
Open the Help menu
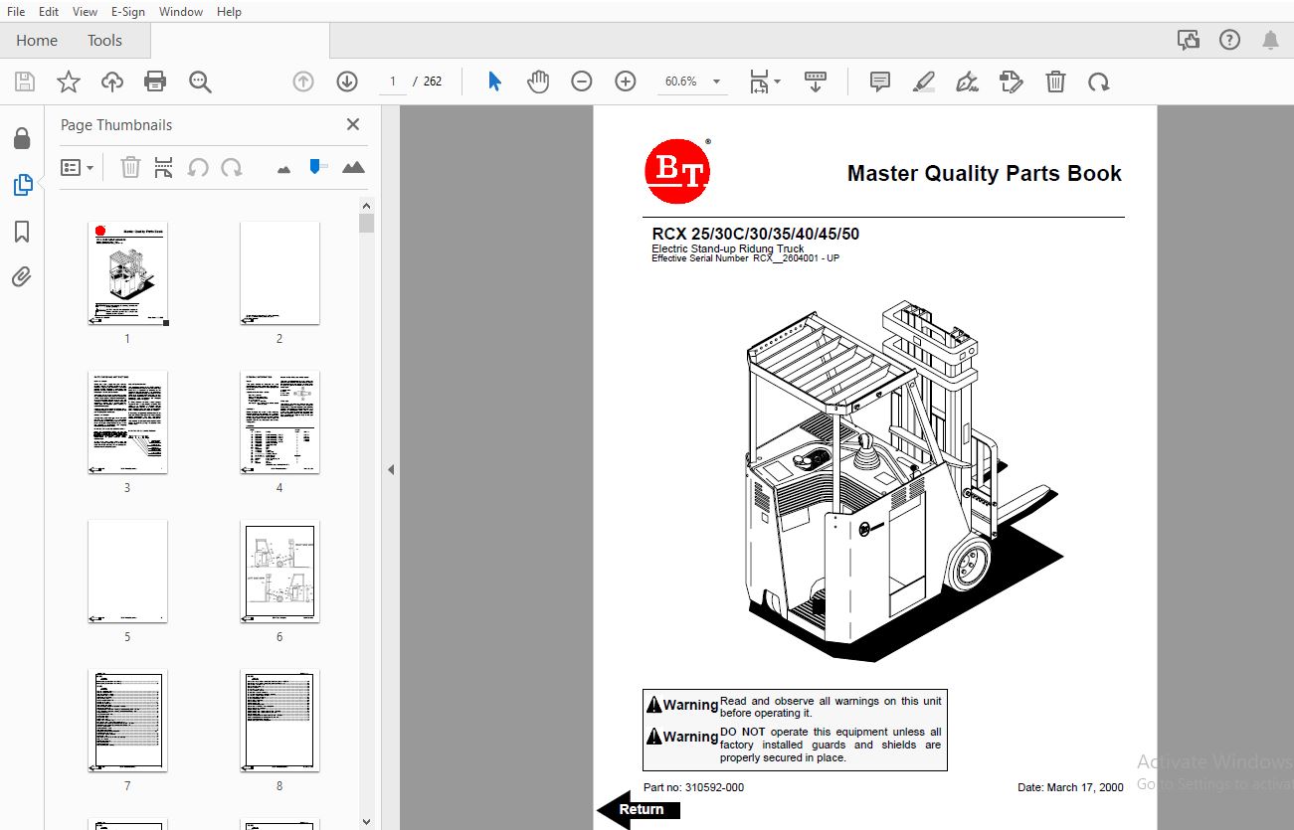(229, 12)
